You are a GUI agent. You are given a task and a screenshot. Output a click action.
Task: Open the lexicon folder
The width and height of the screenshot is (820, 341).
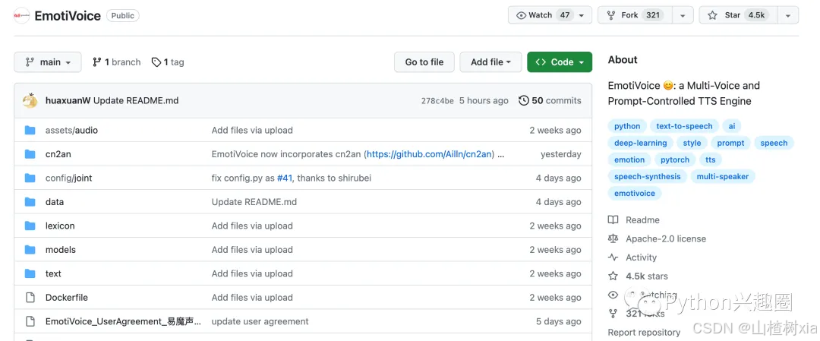(x=60, y=226)
